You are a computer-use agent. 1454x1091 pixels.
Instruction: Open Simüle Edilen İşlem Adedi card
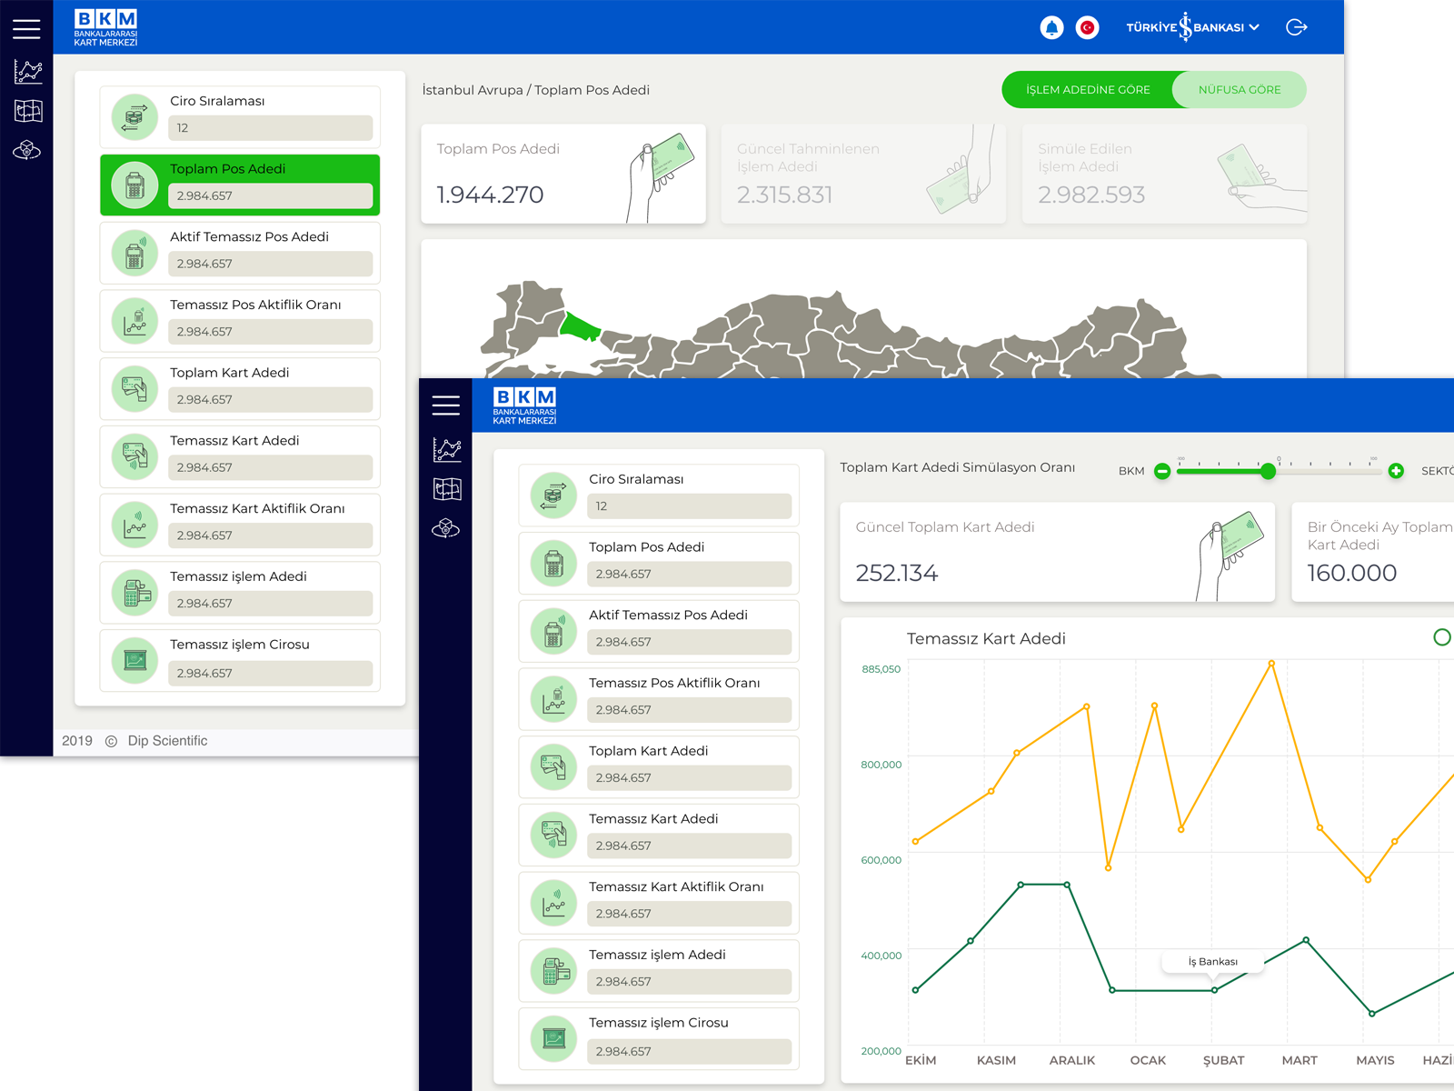pos(1164,174)
